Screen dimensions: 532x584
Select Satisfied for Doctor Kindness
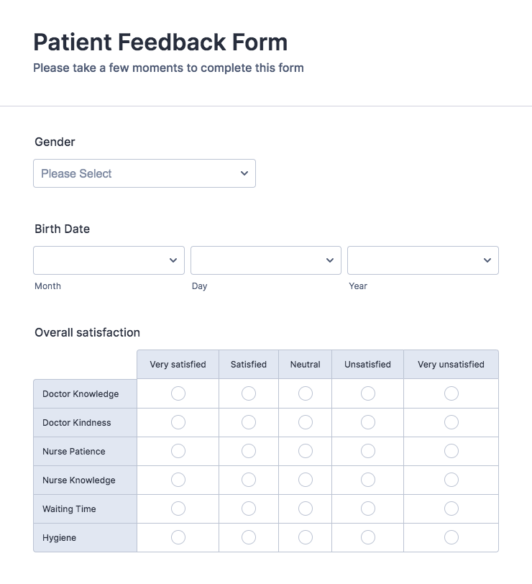coord(249,422)
